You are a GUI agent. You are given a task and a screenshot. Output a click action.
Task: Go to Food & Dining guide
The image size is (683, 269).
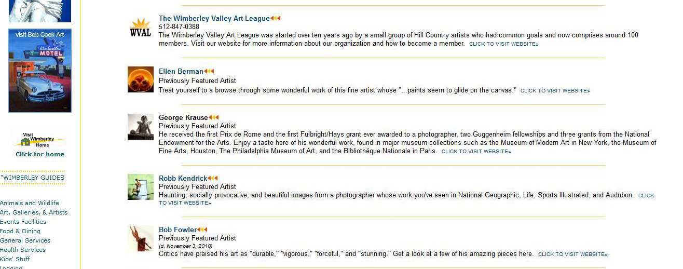pos(20,231)
